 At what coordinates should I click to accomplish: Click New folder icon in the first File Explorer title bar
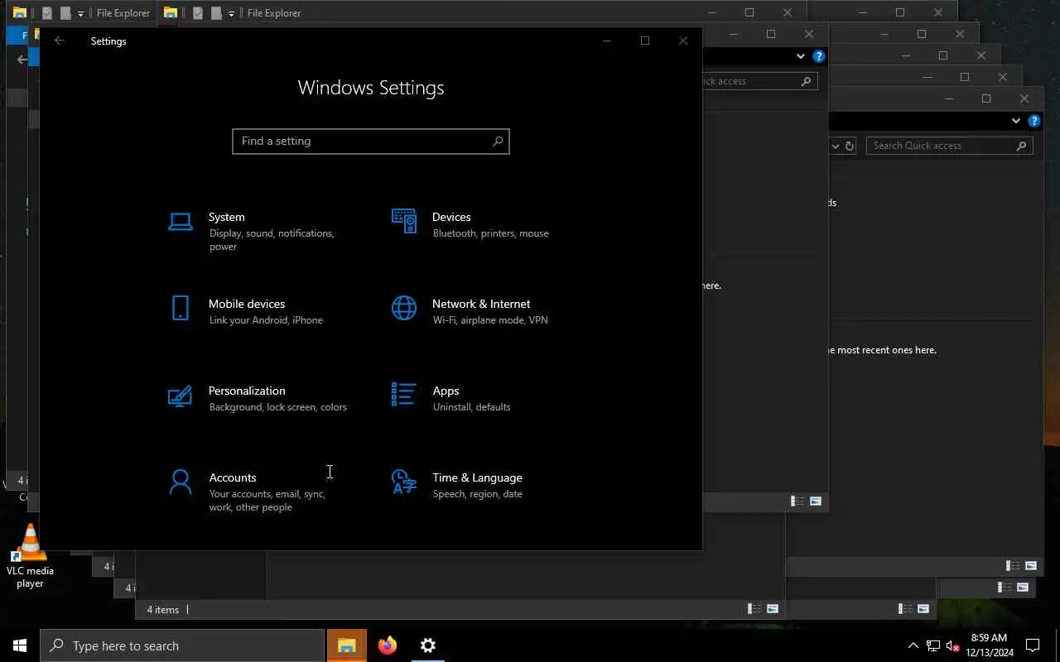65,12
